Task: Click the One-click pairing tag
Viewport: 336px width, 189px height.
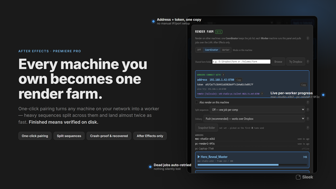Action: (x=35, y=136)
